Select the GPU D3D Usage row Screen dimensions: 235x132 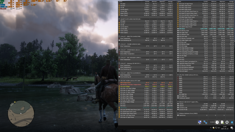pos(205,46)
